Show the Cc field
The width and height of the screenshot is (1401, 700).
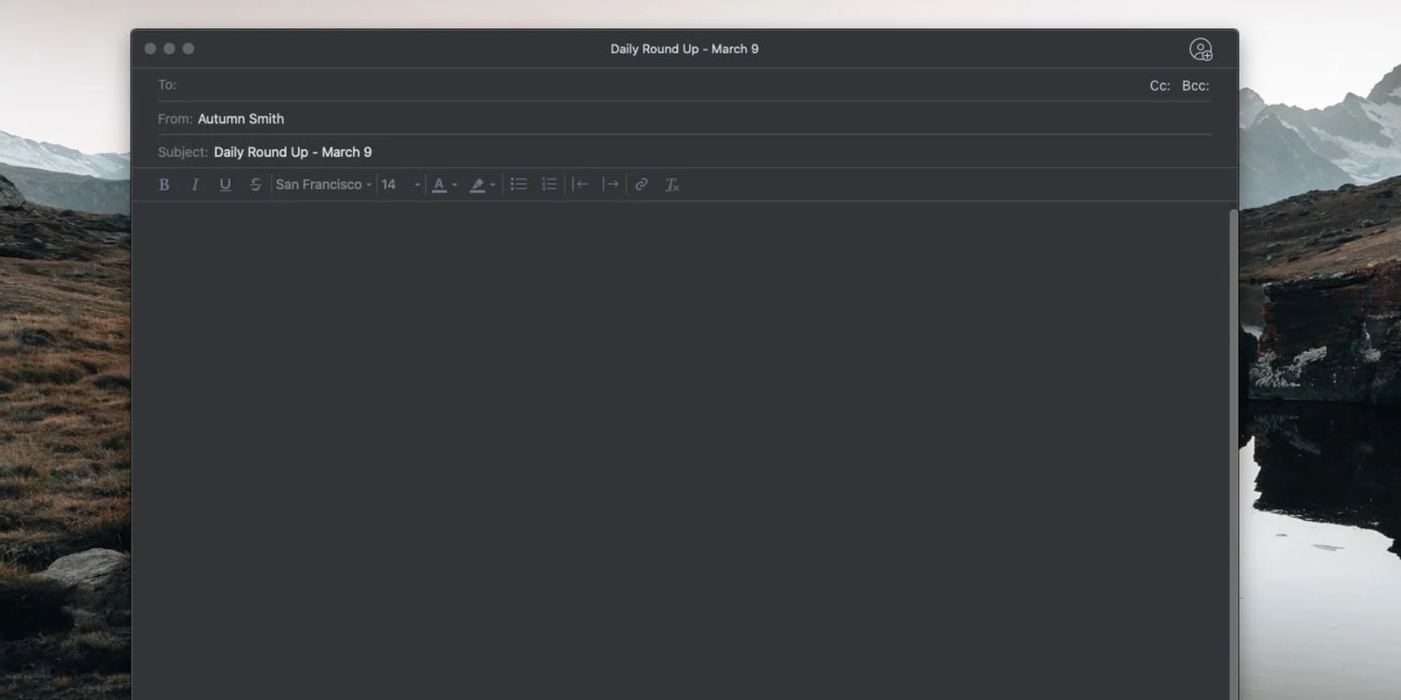pos(1160,86)
